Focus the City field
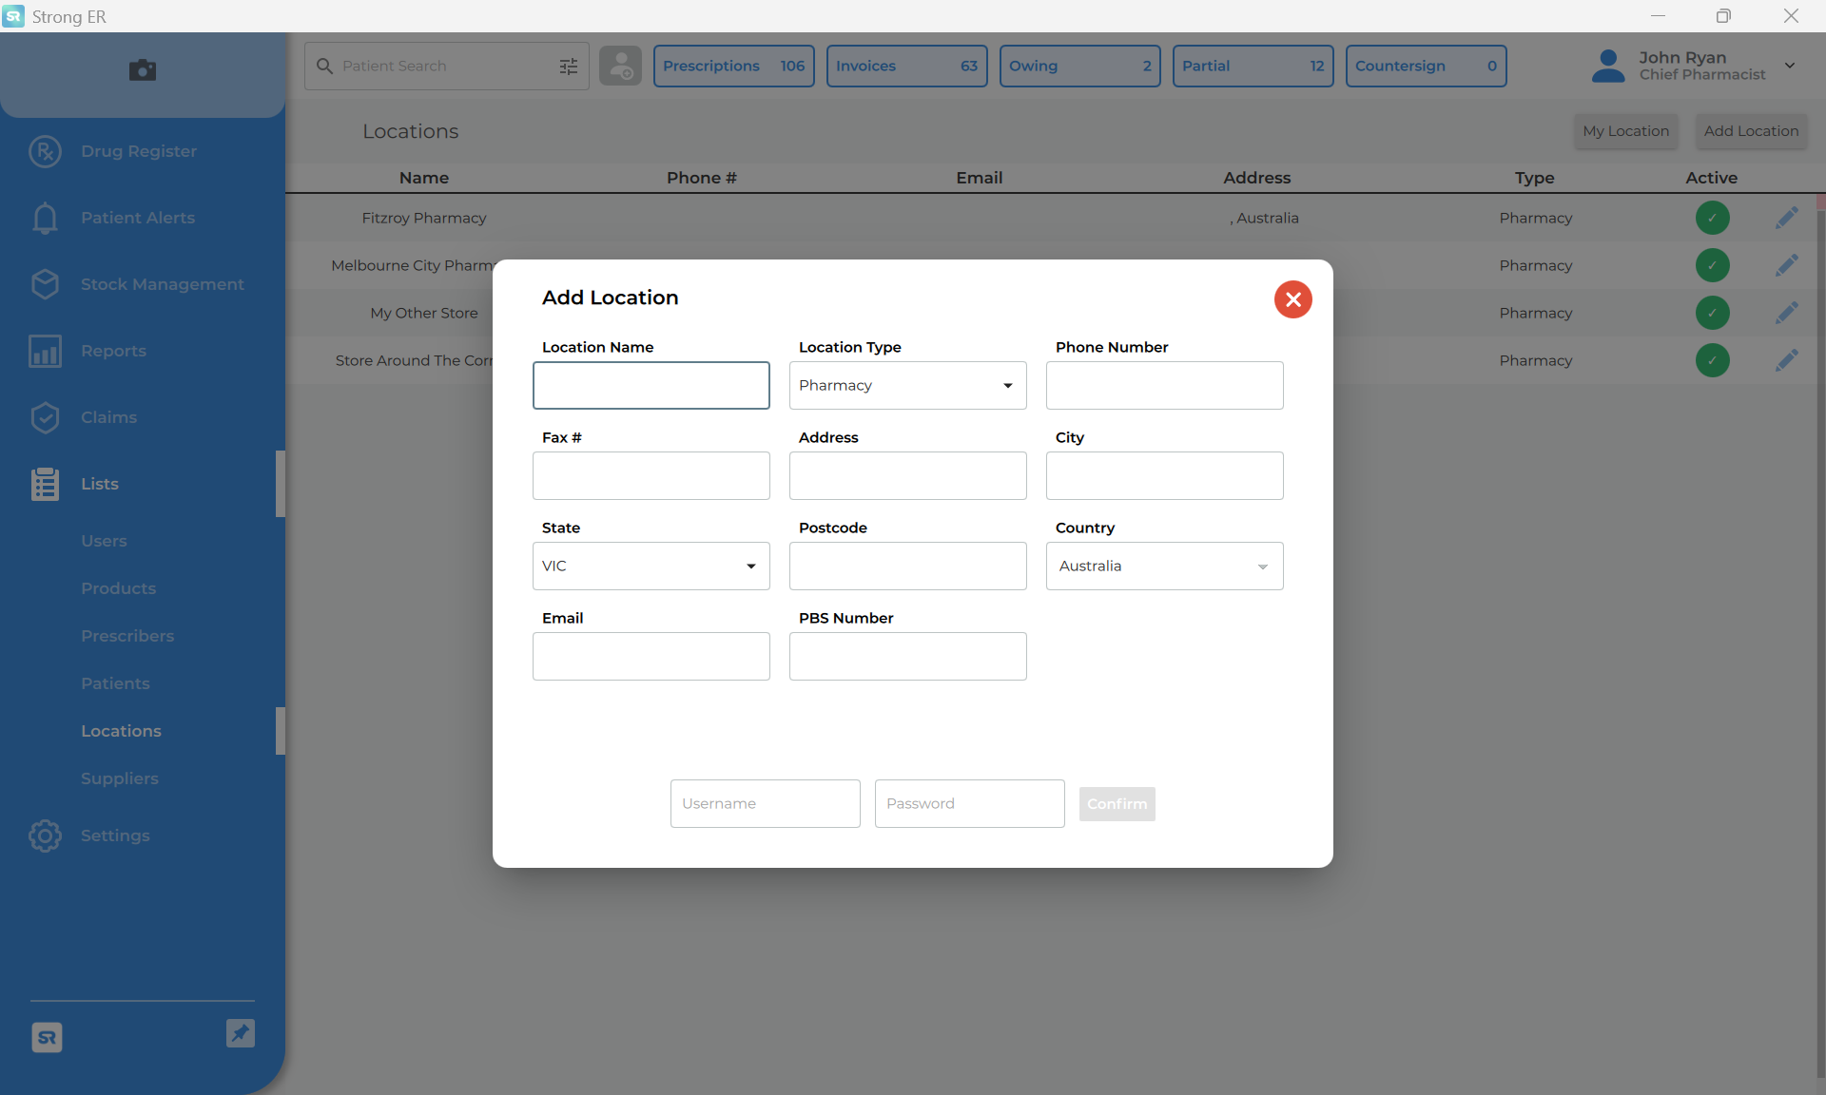This screenshot has height=1095, width=1826. coord(1165,475)
